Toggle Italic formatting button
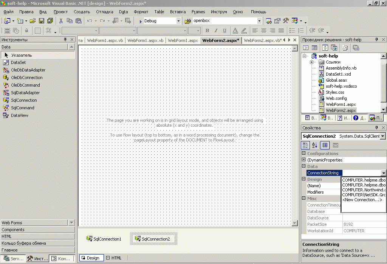The height and width of the screenshot is (264, 387). 216,30
